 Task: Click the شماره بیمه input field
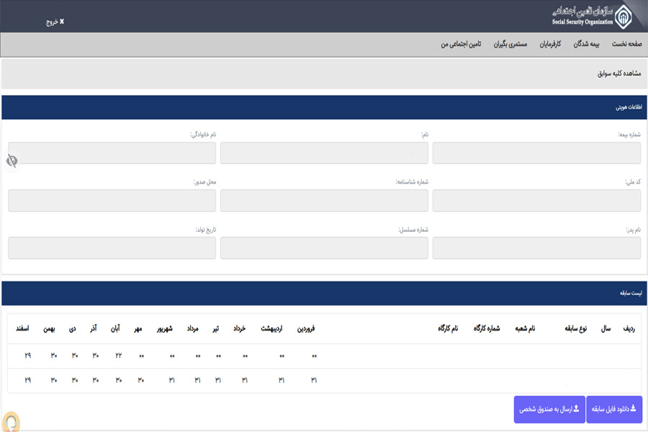click(536, 153)
